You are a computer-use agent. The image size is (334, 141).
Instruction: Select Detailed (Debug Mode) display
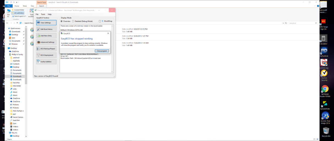pos(82,21)
